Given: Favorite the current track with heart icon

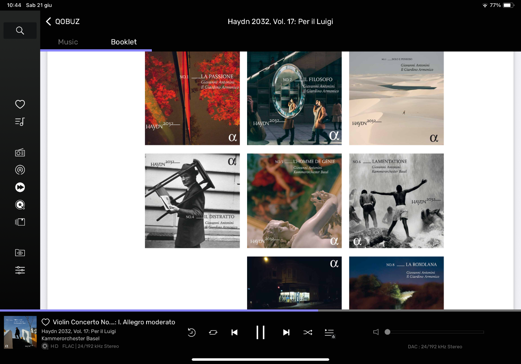Looking at the screenshot, I should pos(46,322).
